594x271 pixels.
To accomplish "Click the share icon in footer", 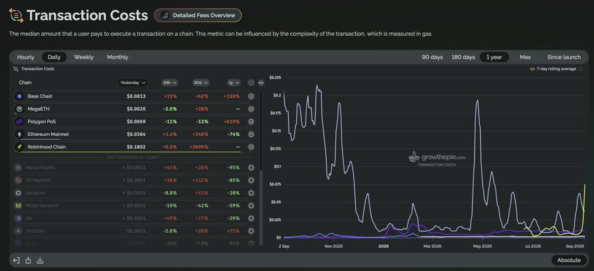I will [28, 260].
